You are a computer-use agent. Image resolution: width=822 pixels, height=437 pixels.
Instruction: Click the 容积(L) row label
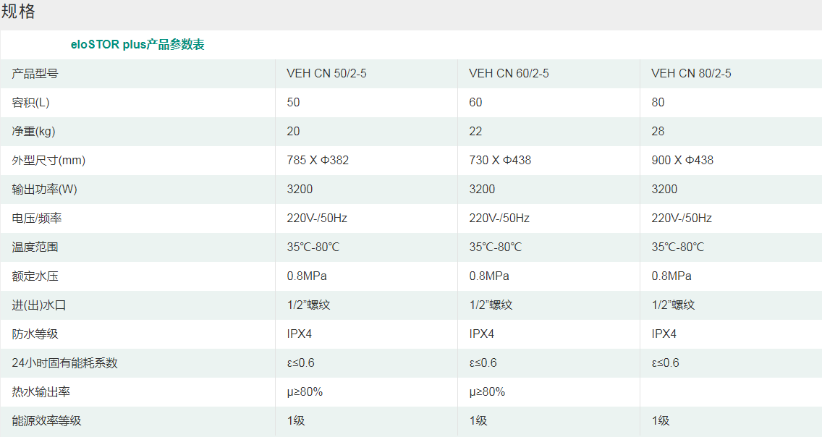click(31, 103)
